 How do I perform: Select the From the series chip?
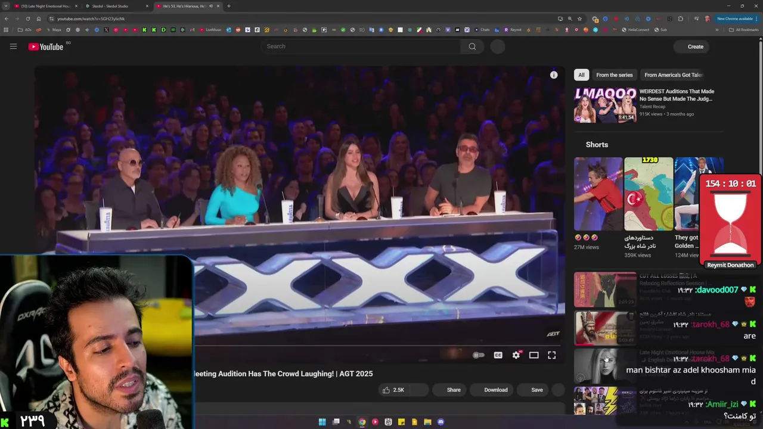coord(615,75)
